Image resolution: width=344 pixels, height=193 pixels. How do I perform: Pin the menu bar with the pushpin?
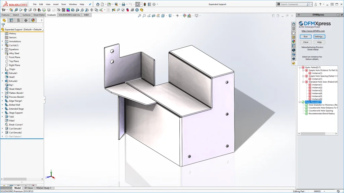coord(90,4)
